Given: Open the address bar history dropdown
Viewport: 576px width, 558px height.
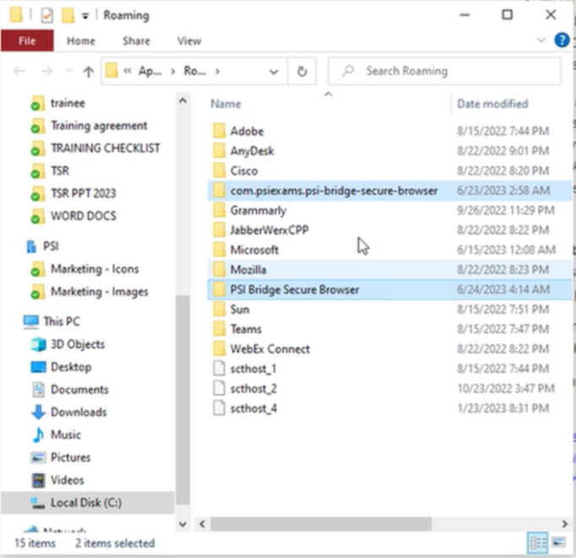Looking at the screenshot, I should [274, 72].
